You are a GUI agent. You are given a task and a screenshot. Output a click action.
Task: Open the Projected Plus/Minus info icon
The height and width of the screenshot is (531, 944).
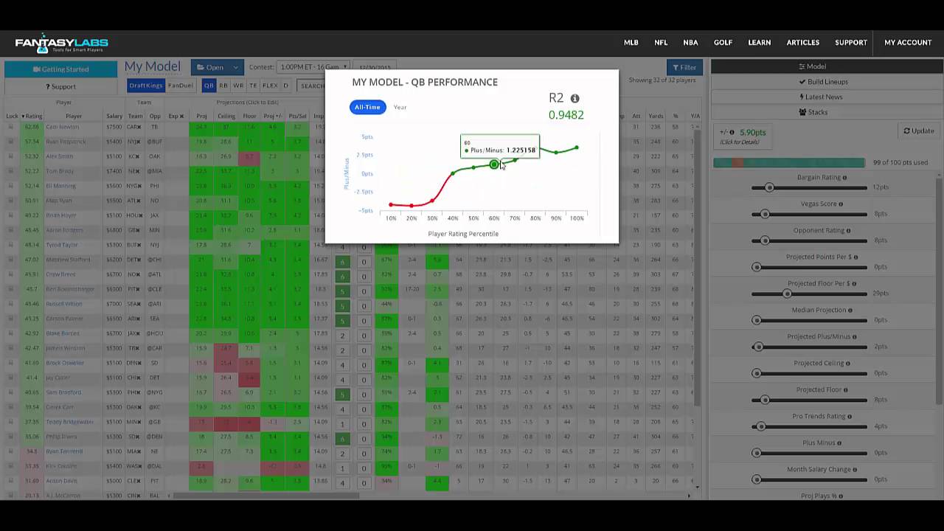click(x=855, y=337)
